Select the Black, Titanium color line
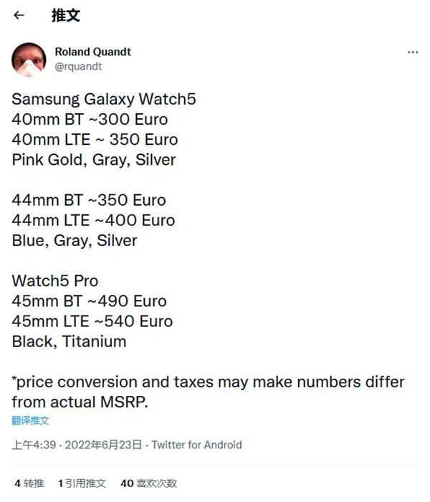Viewport: 430px width, 502px height. [x=69, y=341]
